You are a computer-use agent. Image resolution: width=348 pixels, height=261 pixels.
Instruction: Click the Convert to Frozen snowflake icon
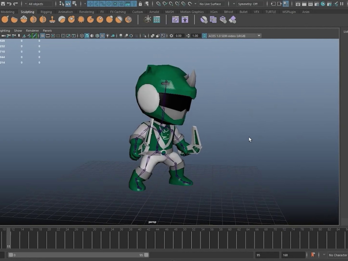147,19
